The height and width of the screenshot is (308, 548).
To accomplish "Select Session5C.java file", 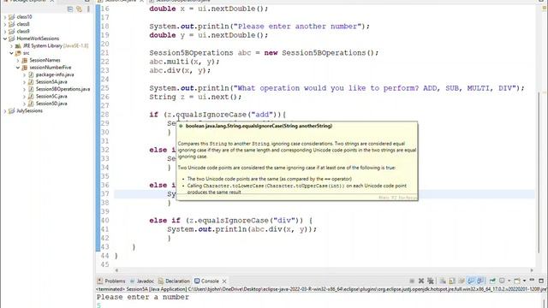I will 51,96.
